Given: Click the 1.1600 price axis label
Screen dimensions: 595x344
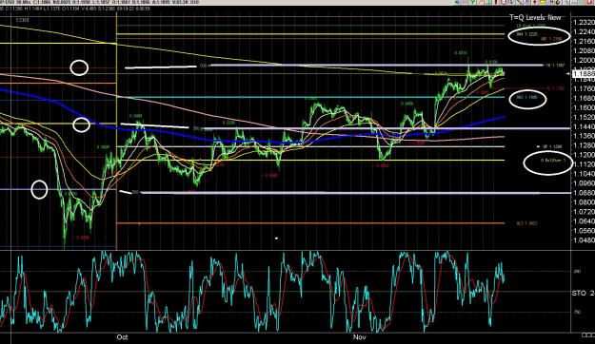Looking at the screenshot, I should point(585,107).
